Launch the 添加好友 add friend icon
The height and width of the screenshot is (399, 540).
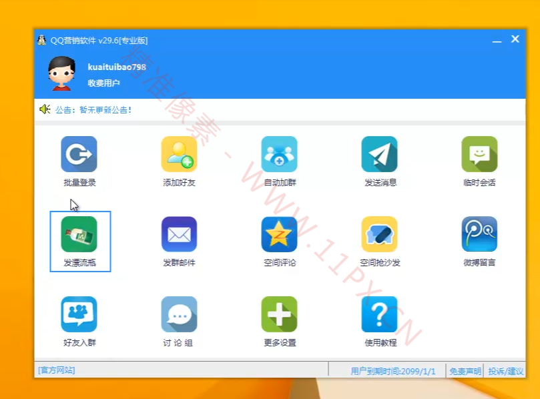coord(179,154)
